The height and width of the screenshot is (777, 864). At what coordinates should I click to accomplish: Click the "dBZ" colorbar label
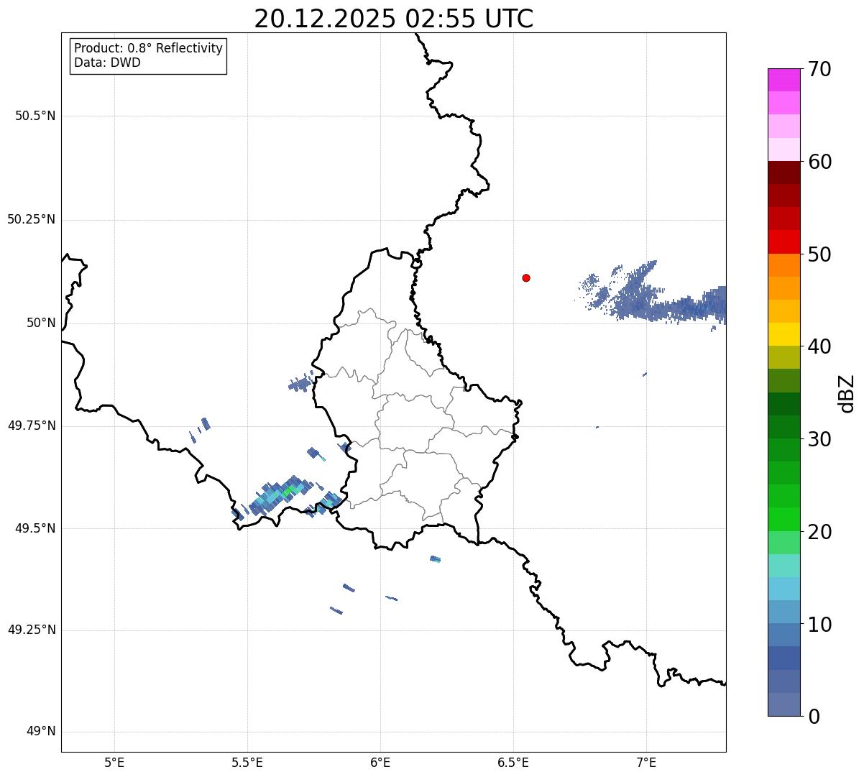tap(846, 393)
